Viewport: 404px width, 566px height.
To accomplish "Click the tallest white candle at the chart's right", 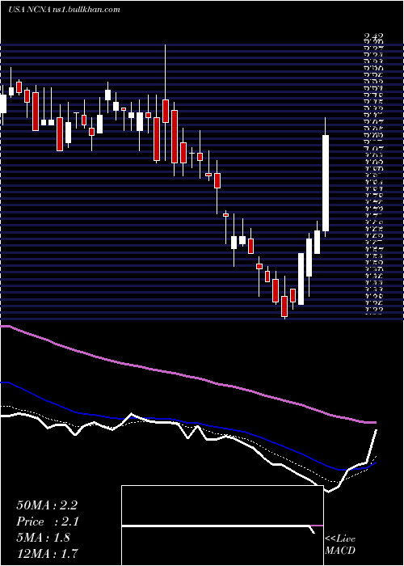I will pos(326,183).
